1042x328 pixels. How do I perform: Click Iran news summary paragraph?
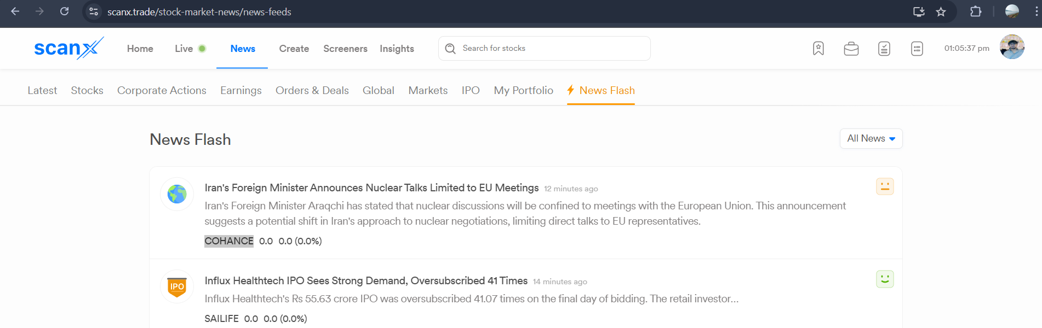[x=525, y=213]
